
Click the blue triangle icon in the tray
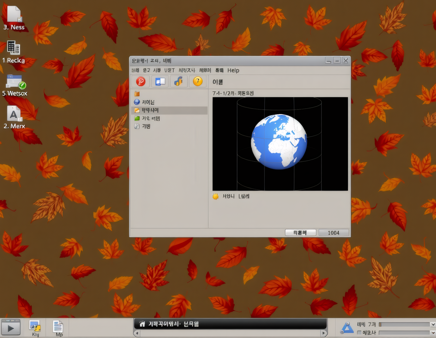point(347,328)
